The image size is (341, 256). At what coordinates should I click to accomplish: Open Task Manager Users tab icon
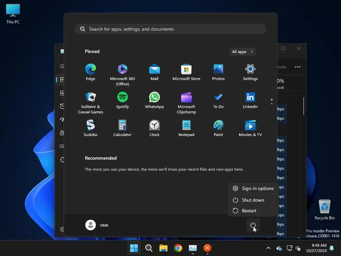(x=62, y=133)
